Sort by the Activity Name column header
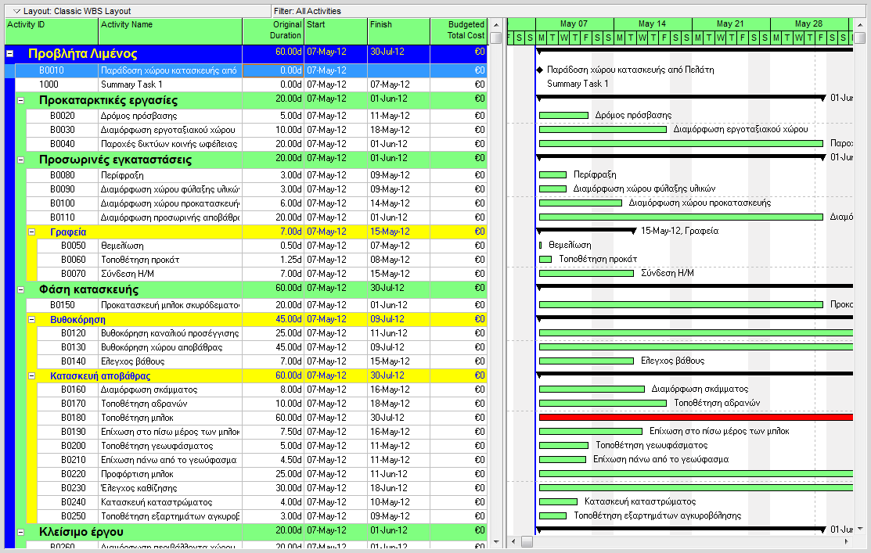The height and width of the screenshot is (553, 871). 171,31
